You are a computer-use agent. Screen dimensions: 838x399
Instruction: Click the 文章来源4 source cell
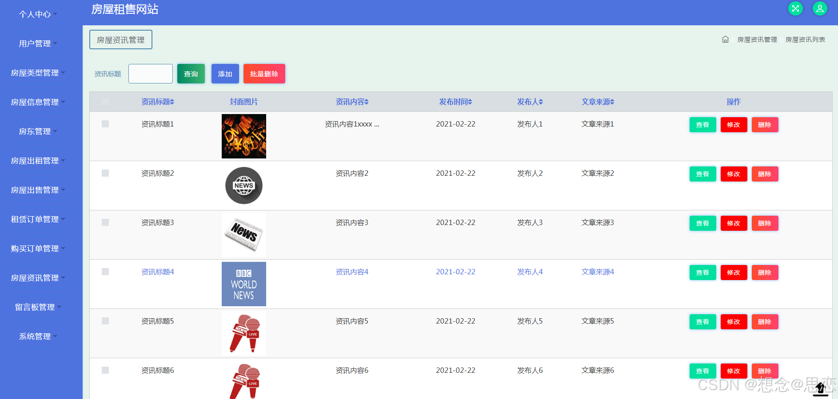[598, 272]
